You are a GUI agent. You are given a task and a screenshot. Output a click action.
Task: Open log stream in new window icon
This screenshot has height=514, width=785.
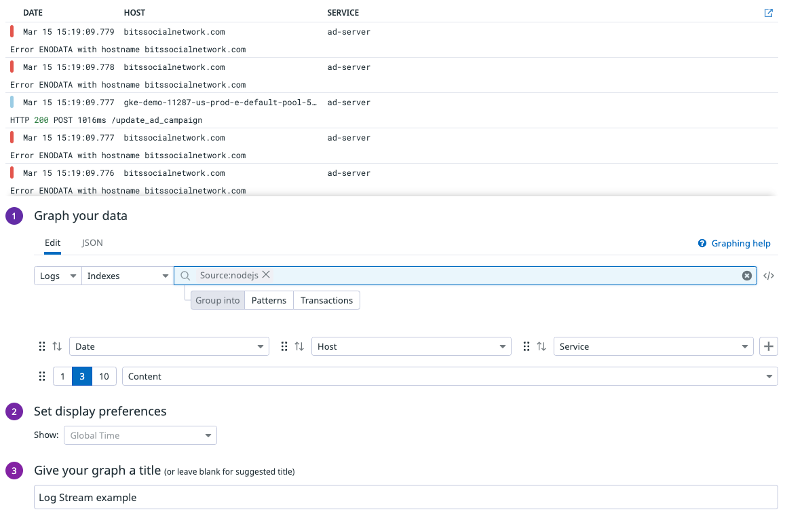pos(768,13)
